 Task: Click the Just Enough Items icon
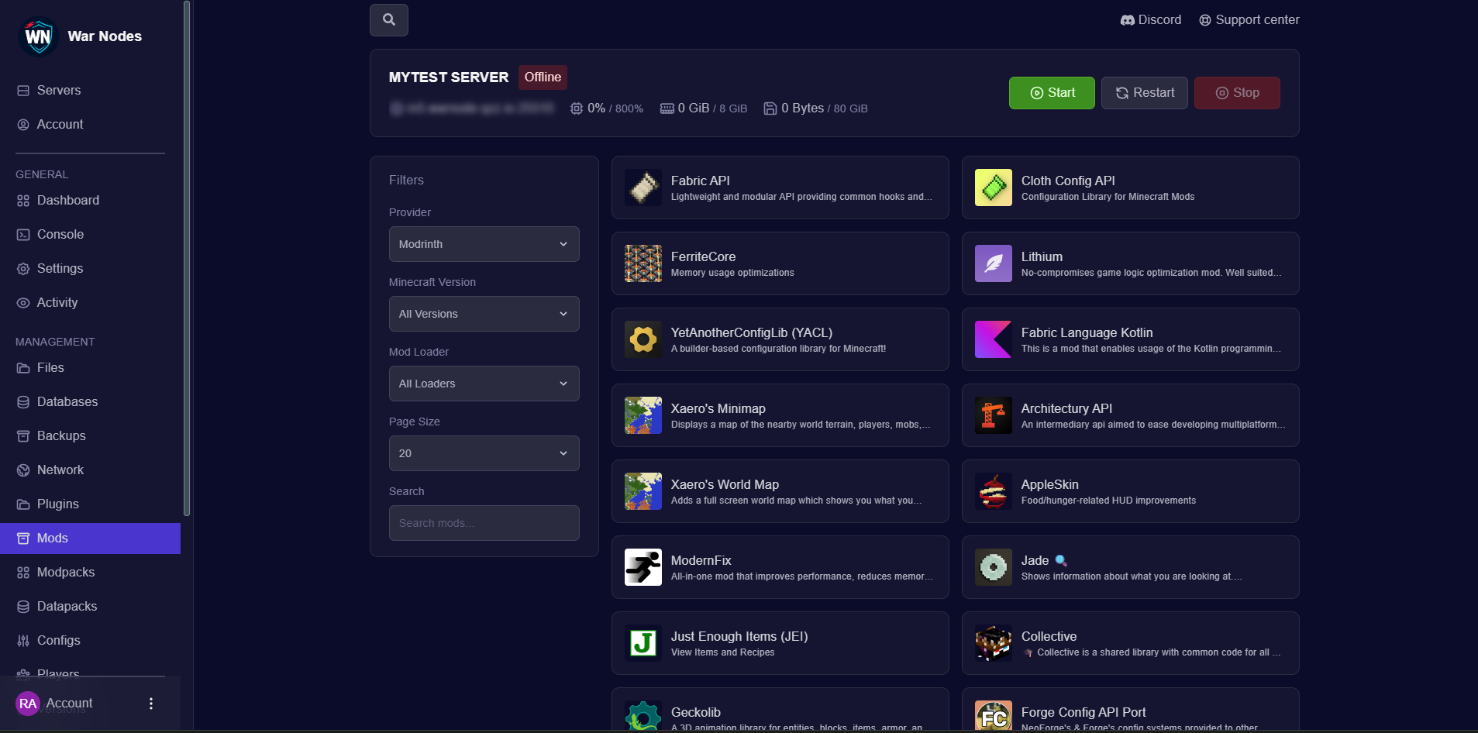(643, 643)
